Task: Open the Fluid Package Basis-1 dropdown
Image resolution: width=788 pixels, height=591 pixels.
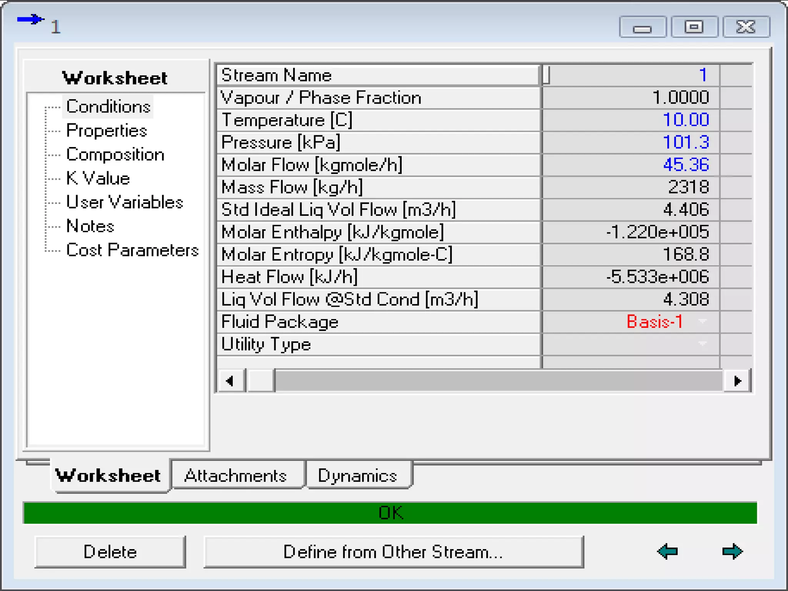Action: click(703, 322)
